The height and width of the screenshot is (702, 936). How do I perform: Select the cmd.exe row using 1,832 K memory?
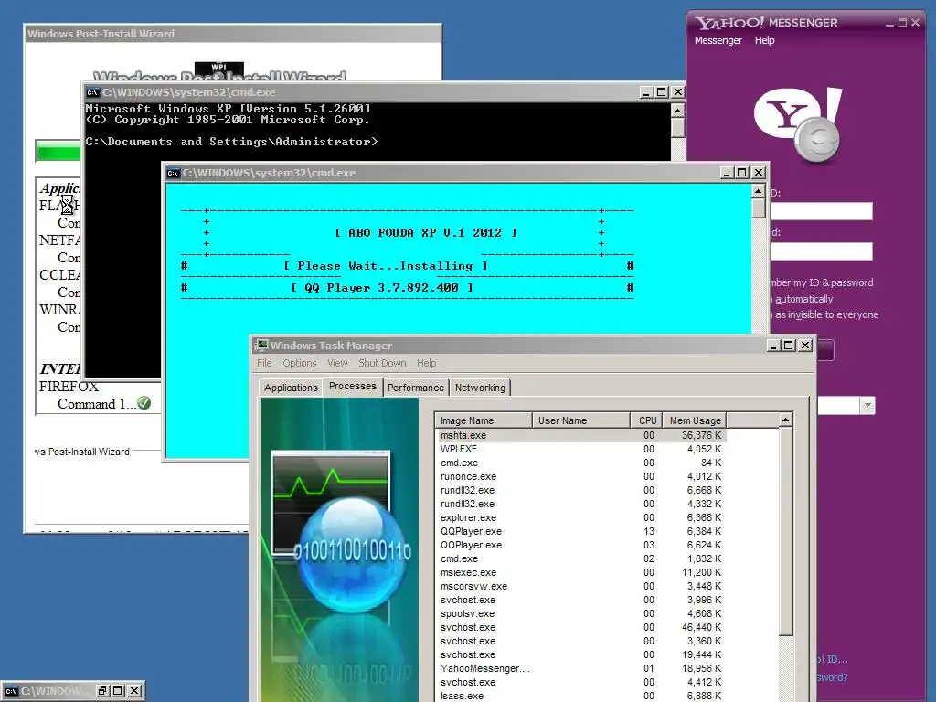click(580, 558)
